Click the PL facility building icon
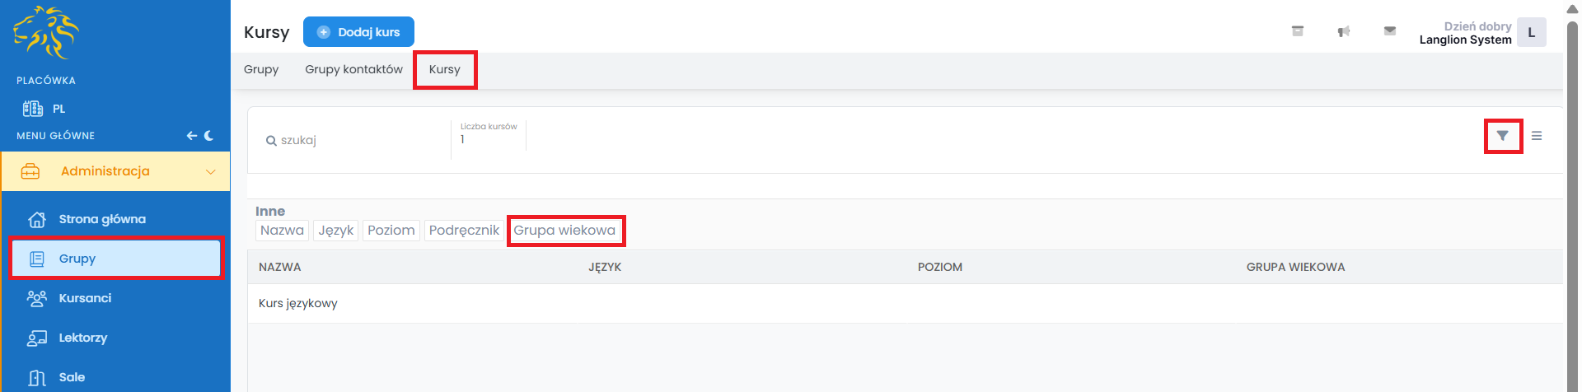This screenshot has height=392, width=1582. tap(33, 109)
